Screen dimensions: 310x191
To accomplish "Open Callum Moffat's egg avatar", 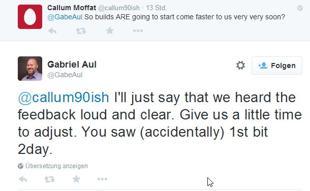I will click(30, 17).
